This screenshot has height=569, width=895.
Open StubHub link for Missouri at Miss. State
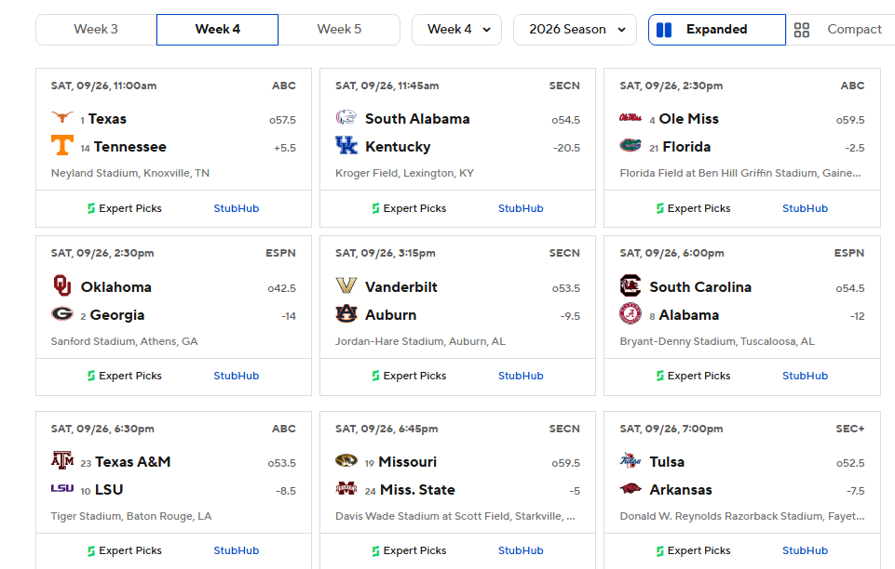(521, 550)
